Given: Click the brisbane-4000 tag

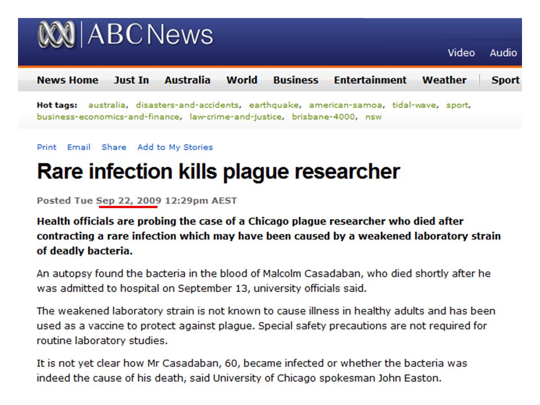Looking at the screenshot, I should pos(323,117).
